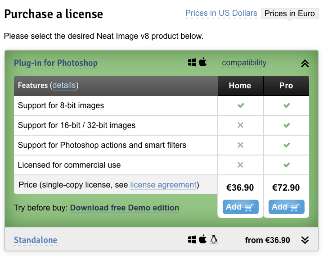Click the 'from €36.90' Standalone price
This screenshot has width=323, height=256.
click(x=267, y=240)
